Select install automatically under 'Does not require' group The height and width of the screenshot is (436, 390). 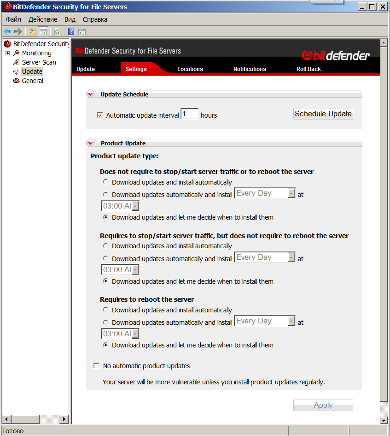click(105, 182)
